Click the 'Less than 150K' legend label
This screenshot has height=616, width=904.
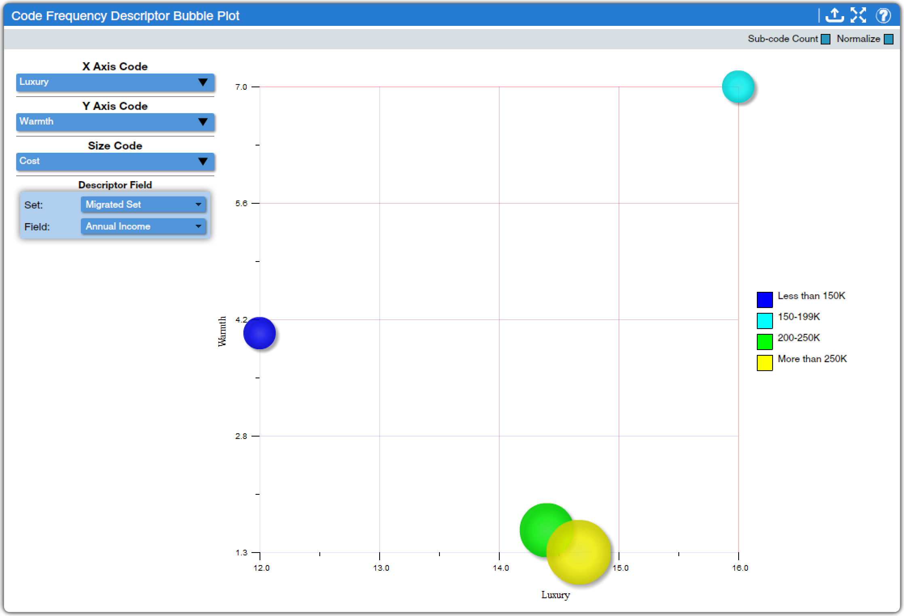[x=811, y=296]
